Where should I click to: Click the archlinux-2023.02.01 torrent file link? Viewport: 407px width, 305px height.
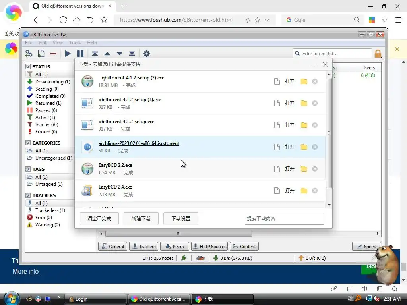(x=139, y=143)
